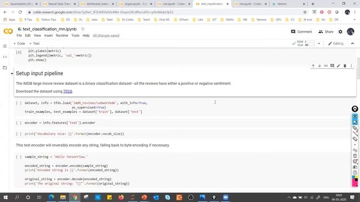The width and height of the screenshot is (360, 202).
Task: Switch to the Neural Style Transfer tab
Action: (x=58, y=4)
